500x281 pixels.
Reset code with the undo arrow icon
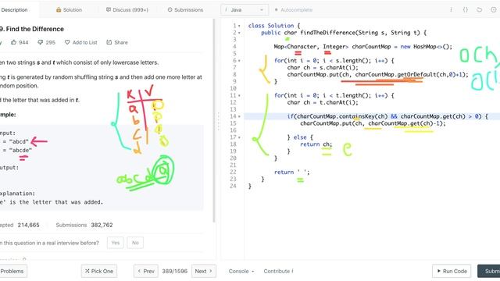[x=479, y=10]
